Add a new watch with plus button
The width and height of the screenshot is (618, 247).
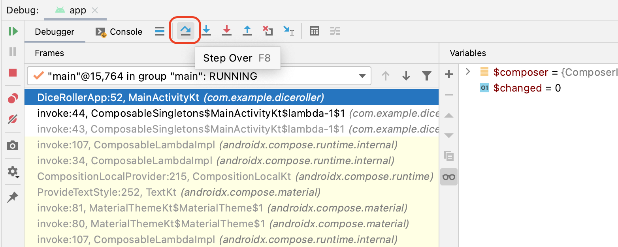point(449,74)
